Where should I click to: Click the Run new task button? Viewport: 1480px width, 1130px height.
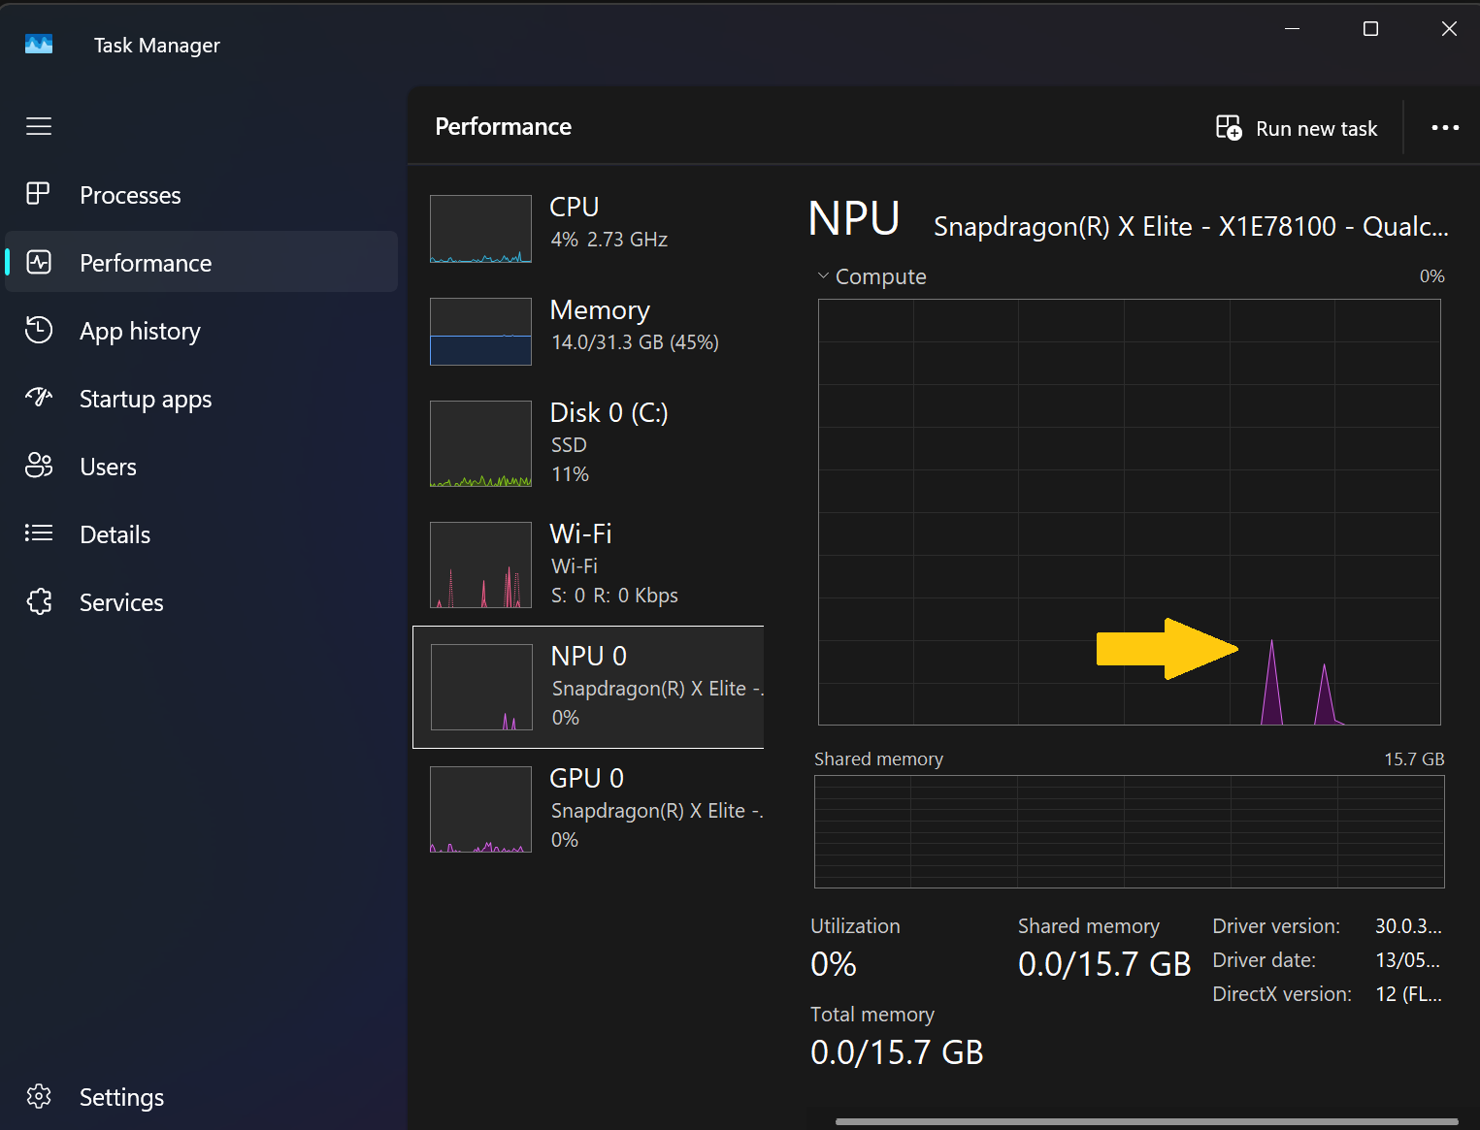(x=1315, y=127)
